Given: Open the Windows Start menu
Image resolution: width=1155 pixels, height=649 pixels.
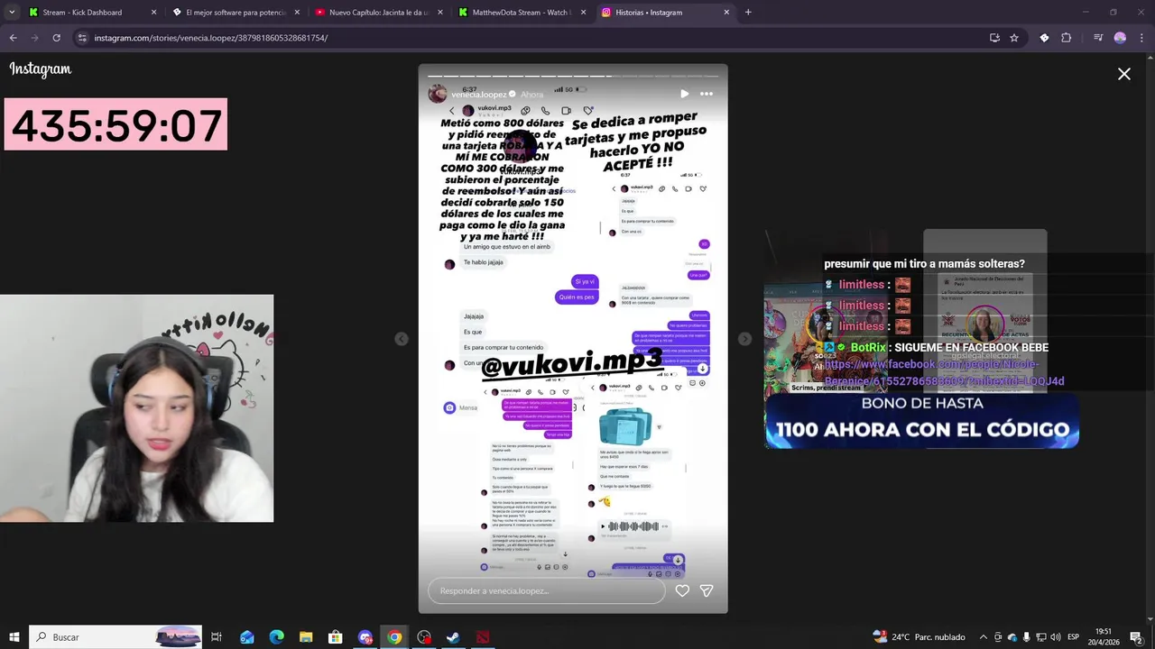Looking at the screenshot, I should click(x=14, y=637).
